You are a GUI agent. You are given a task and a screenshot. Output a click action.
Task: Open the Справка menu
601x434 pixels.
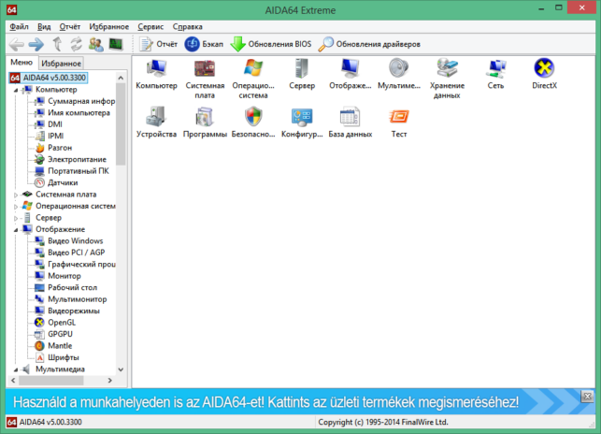188,27
